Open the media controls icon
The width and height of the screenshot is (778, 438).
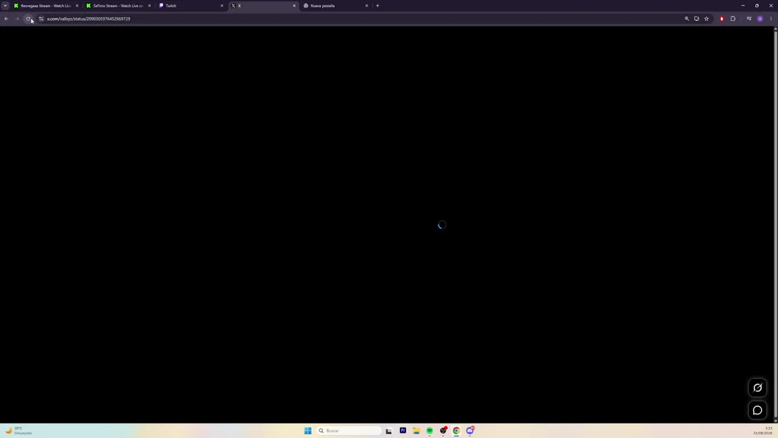pyautogui.click(x=749, y=19)
